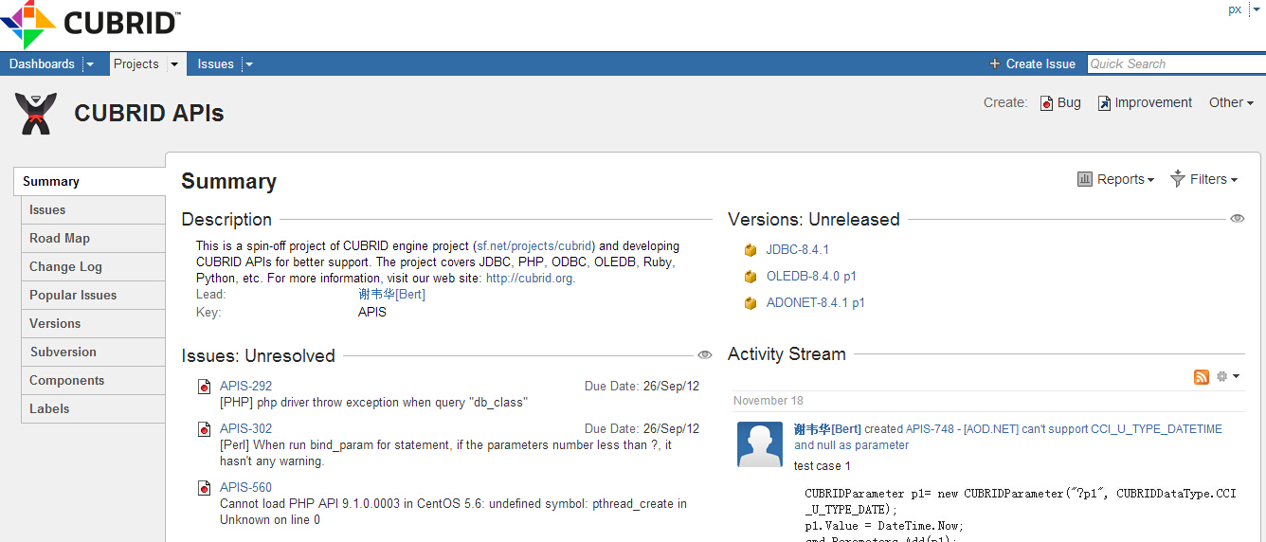Click the bug icon next to APIS-292
1266x542 pixels.
click(204, 387)
